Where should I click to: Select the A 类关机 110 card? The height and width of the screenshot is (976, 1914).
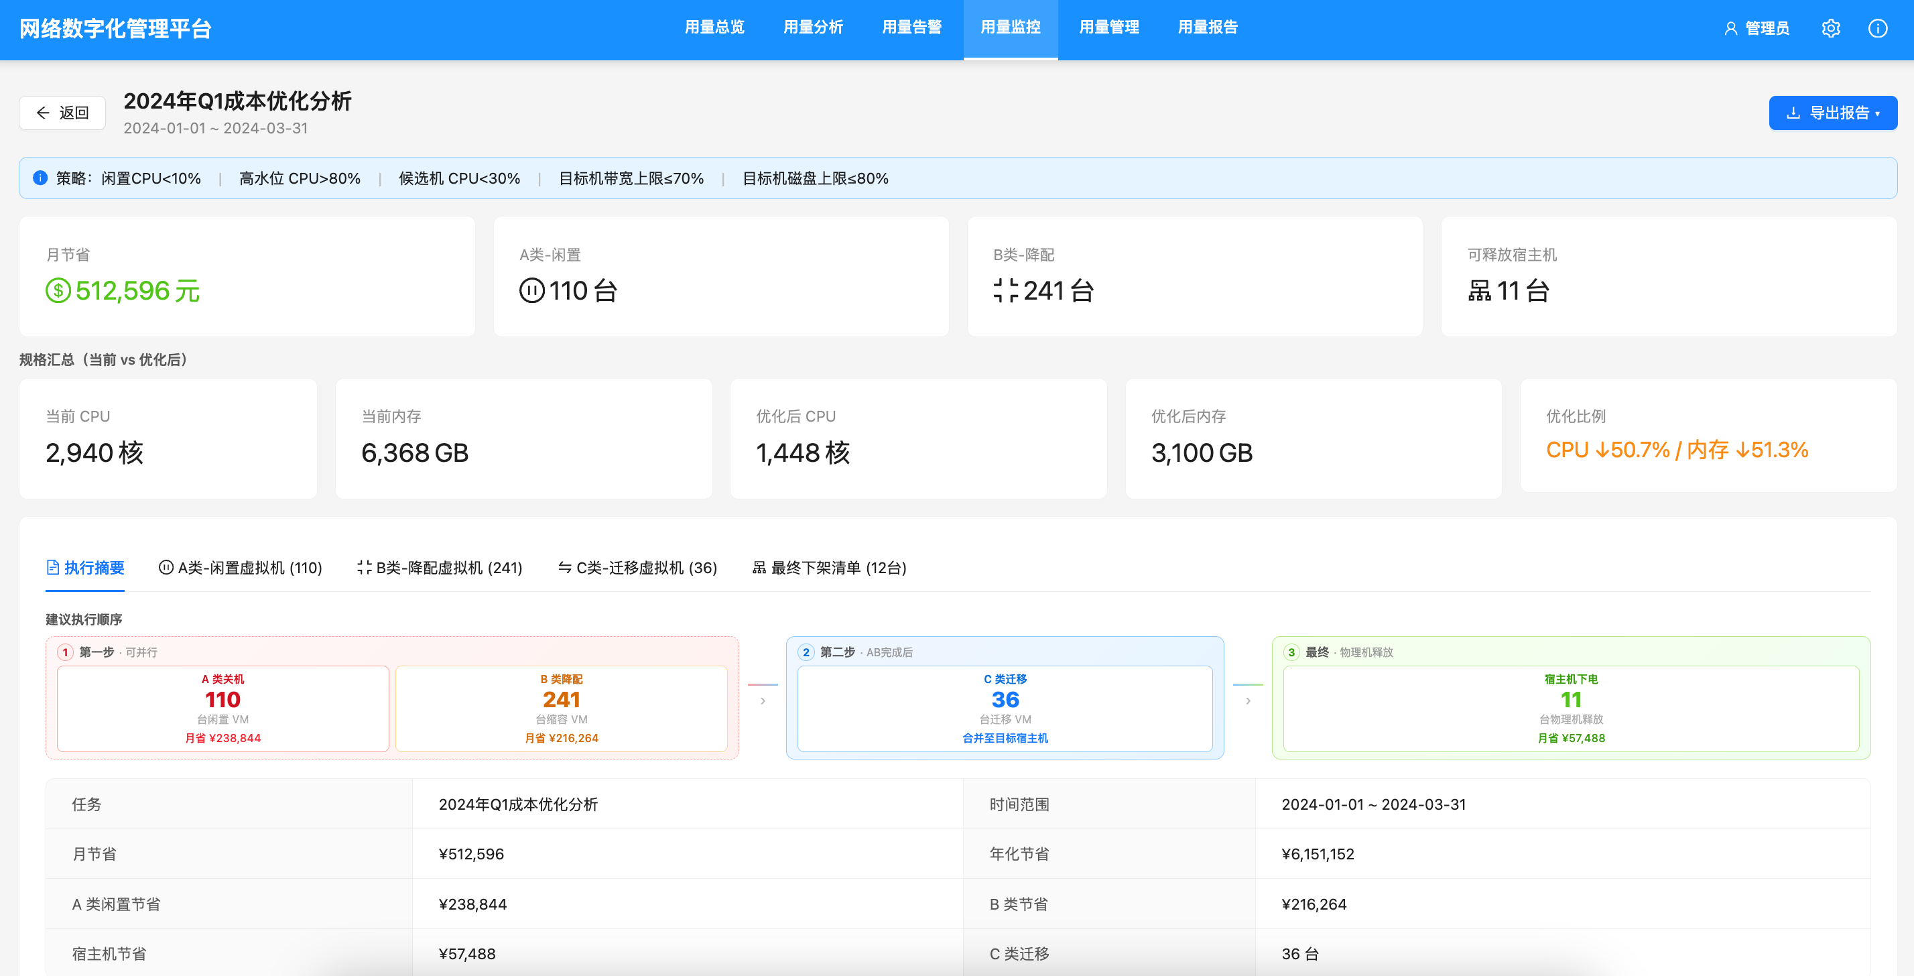click(223, 709)
